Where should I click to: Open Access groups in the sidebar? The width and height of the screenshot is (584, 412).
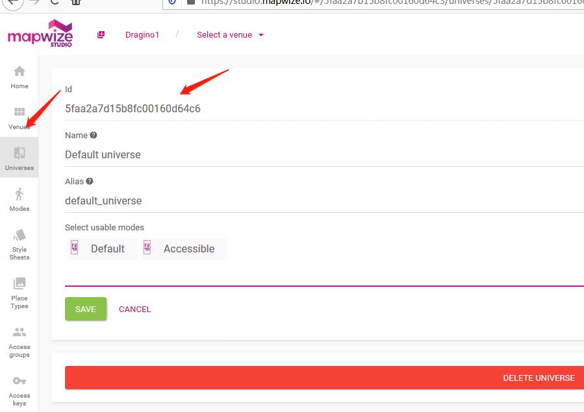point(19,342)
